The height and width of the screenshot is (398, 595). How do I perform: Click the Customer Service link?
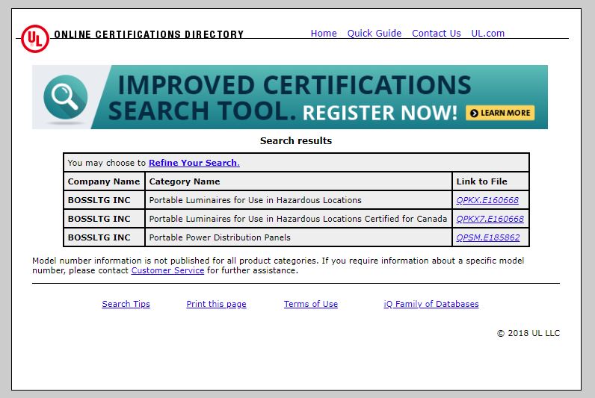[167, 270]
